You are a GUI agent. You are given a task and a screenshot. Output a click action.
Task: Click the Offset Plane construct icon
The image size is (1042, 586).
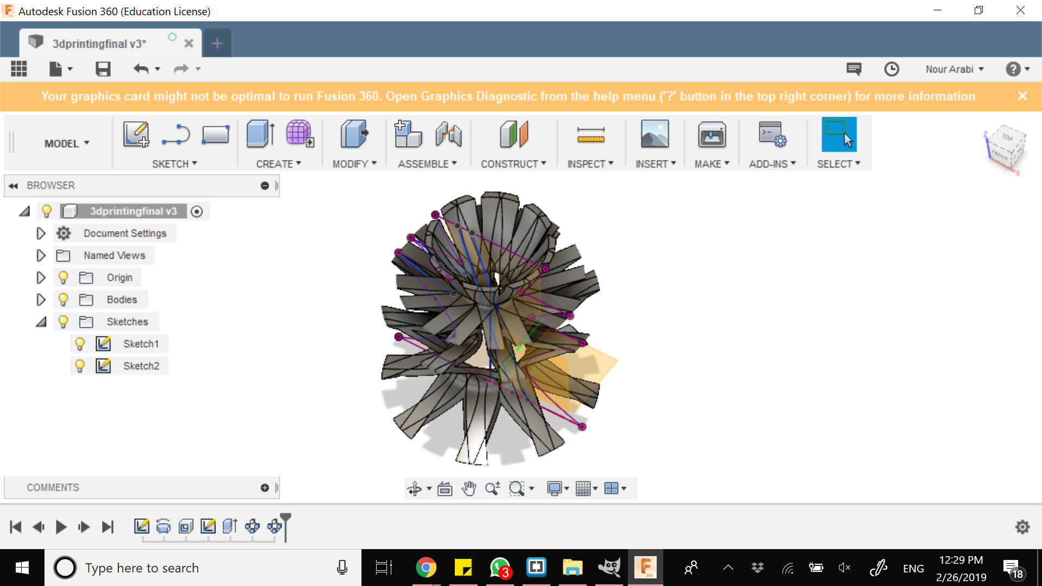(x=513, y=134)
